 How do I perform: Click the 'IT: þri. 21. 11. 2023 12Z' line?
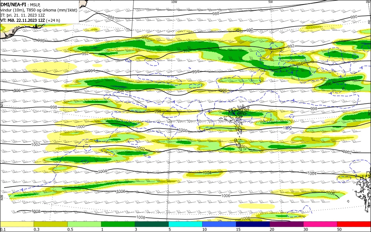coord(23,15)
